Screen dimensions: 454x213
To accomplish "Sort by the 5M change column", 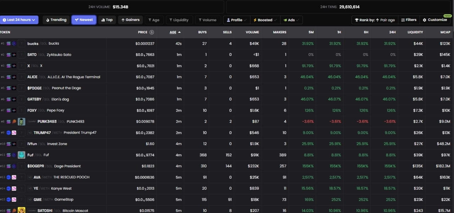I will pos(311,32).
